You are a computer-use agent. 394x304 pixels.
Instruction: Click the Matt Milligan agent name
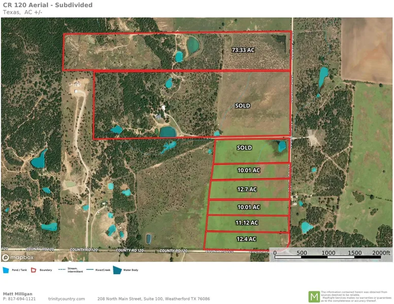click(x=18, y=293)
